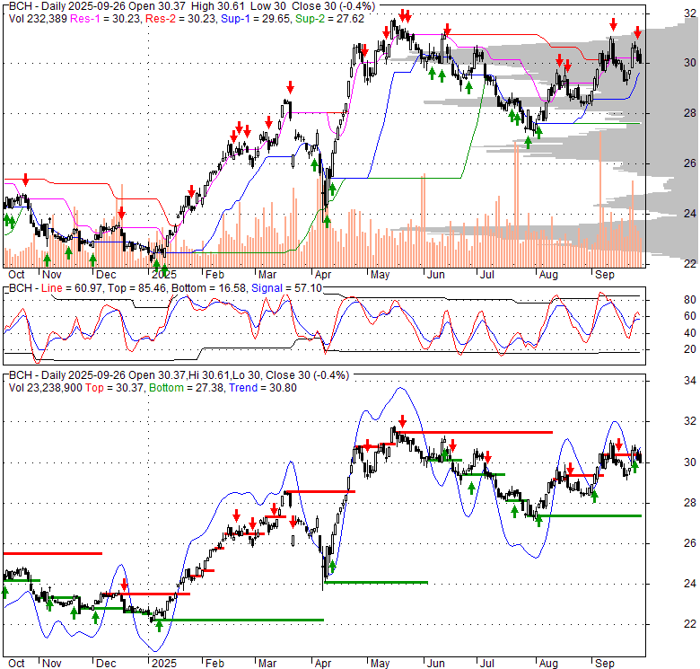Click red sell arrow above mid-March peak, top chart
The width and height of the screenshot is (700, 669).
(x=290, y=87)
